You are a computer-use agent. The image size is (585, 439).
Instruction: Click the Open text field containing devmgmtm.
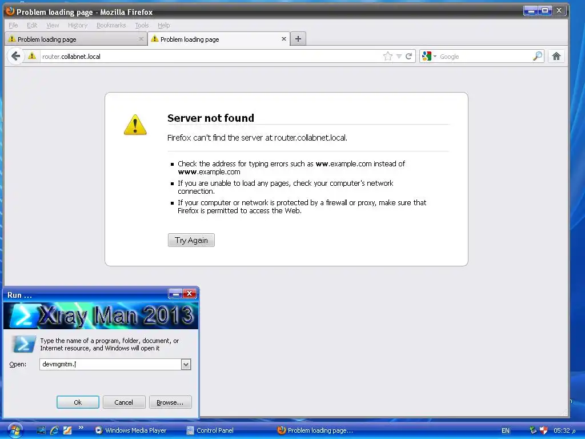pos(110,364)
